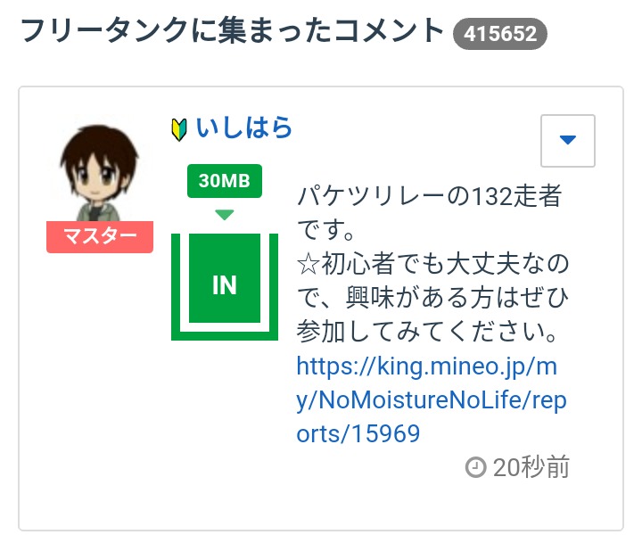Screen dimensions: 642x543
Task: Follow the link ending in orts/15969
Action: [358, 433]
